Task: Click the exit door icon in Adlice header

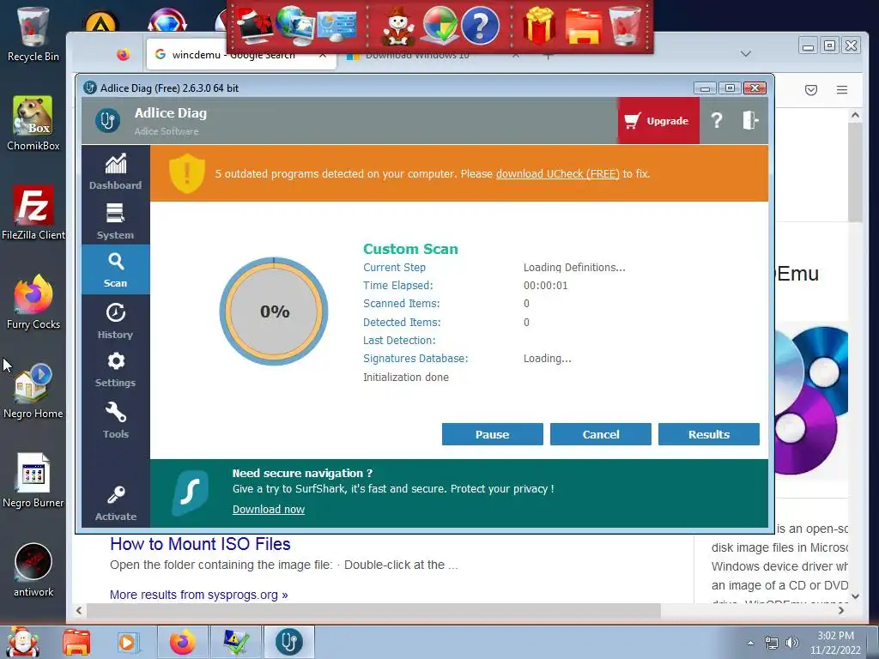Action: [x=750, y=120]
